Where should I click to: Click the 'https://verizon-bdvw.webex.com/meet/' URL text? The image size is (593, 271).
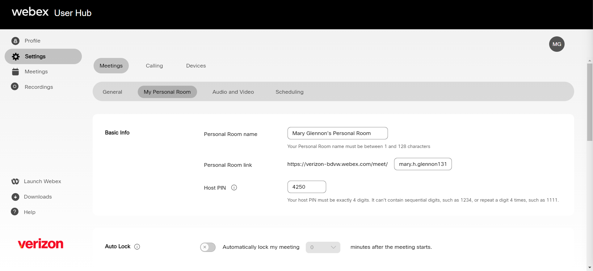click(x=337, y=164)
